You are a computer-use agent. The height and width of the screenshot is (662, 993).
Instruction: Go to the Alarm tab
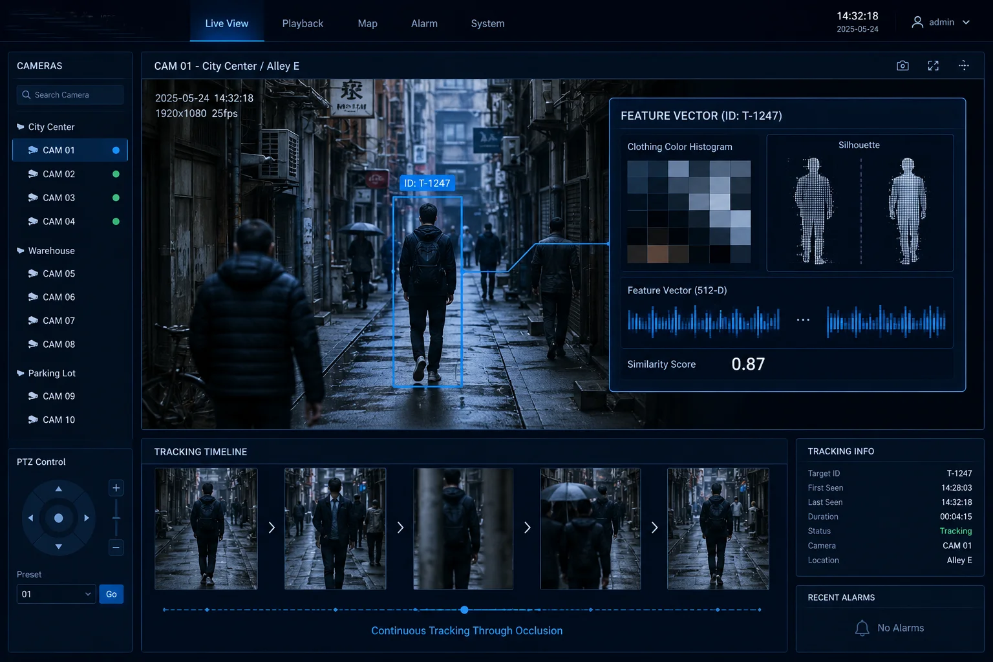click(424, 23)
